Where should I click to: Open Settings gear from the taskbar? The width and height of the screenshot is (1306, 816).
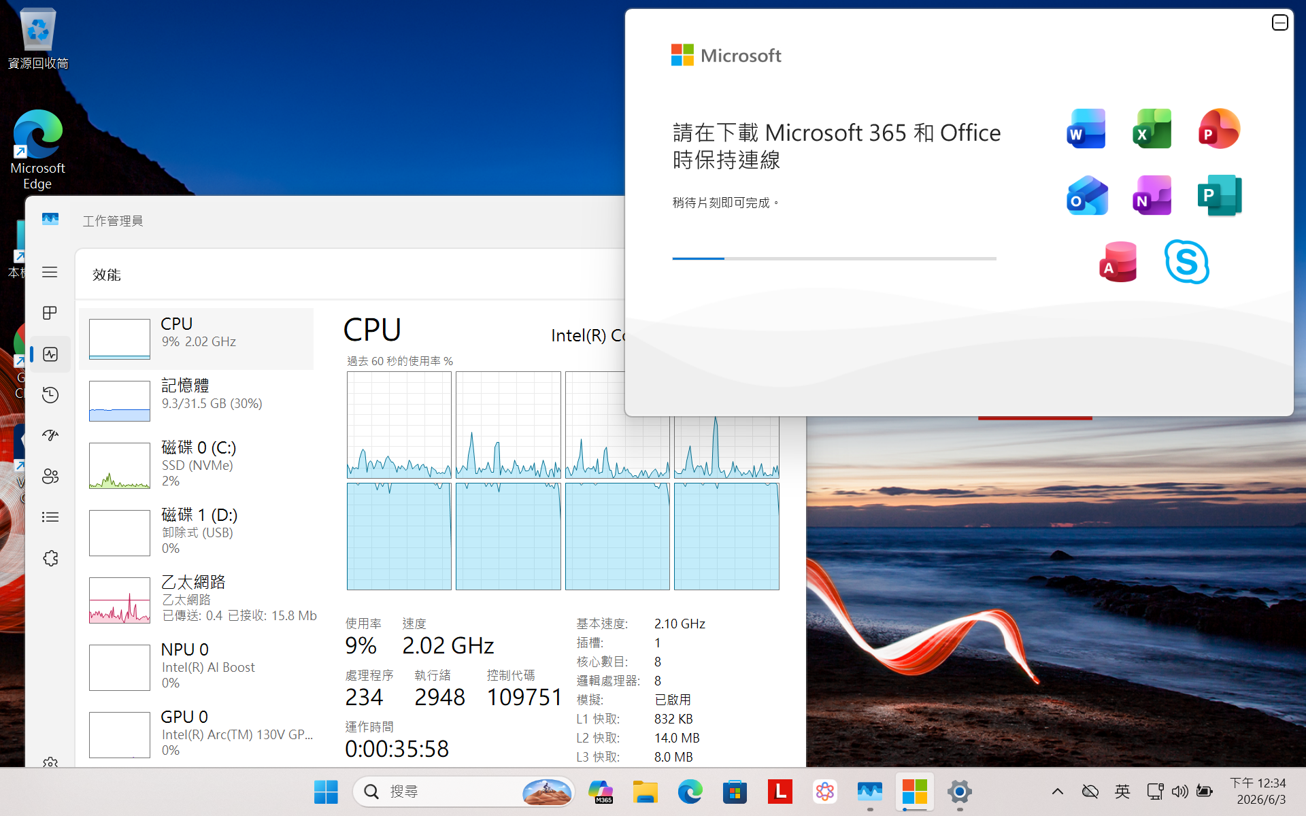click(959, 792)
